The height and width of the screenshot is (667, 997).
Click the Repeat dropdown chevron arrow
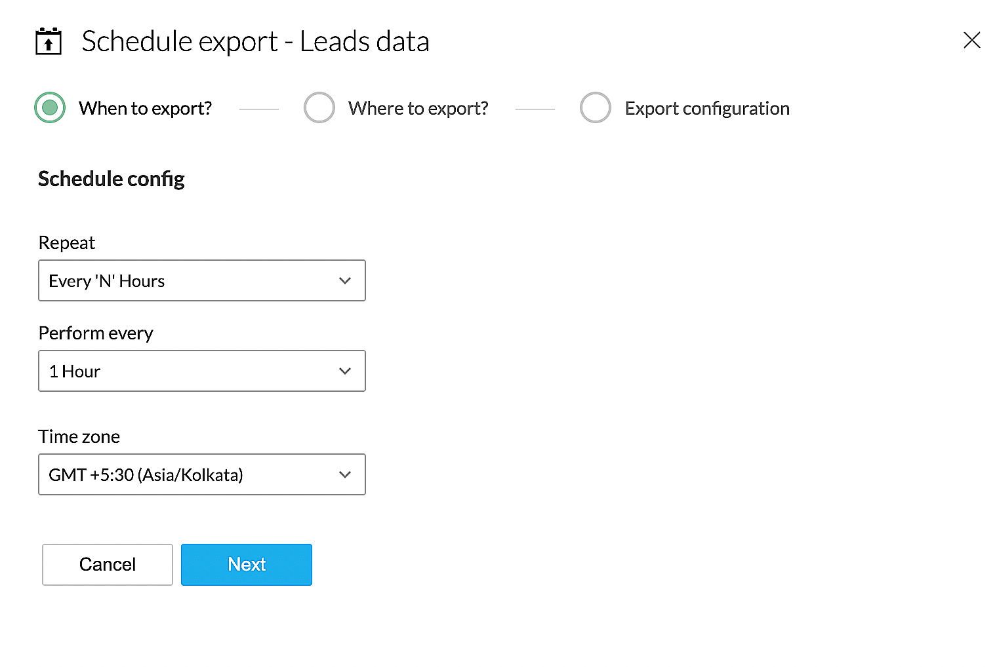(x=345, y=281)
